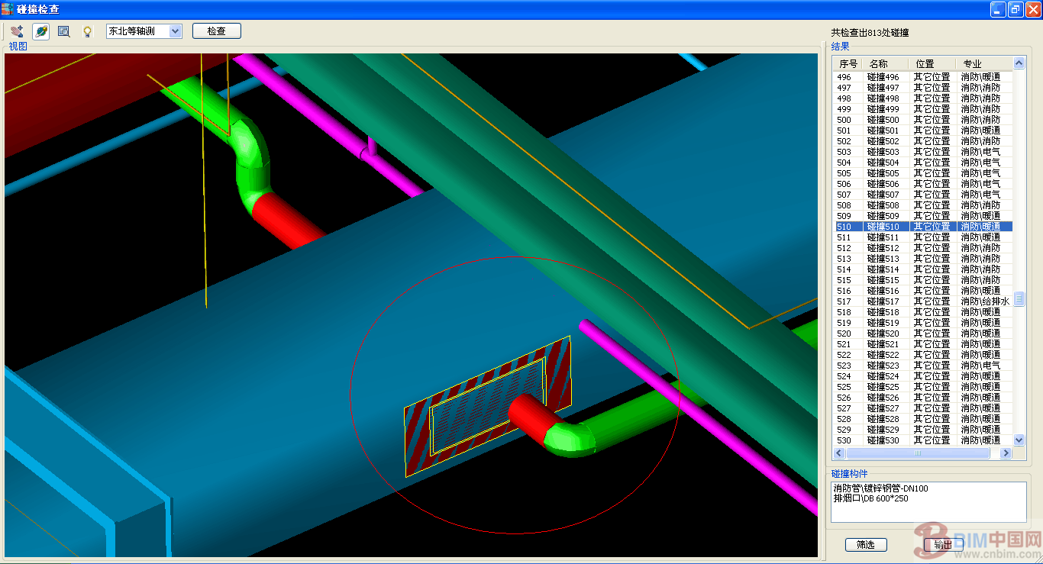Toggle the 3D orbit rotate tool
Screen dimensions: 1043x564
[x=40, y=31]
